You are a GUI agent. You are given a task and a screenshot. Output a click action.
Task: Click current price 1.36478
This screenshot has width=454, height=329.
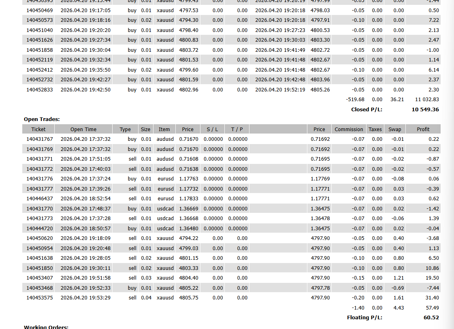pyautogui.click(x=320, y=219)
